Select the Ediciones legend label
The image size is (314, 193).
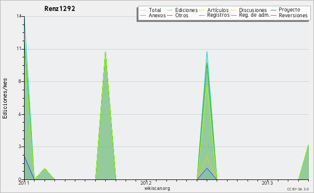186,10
